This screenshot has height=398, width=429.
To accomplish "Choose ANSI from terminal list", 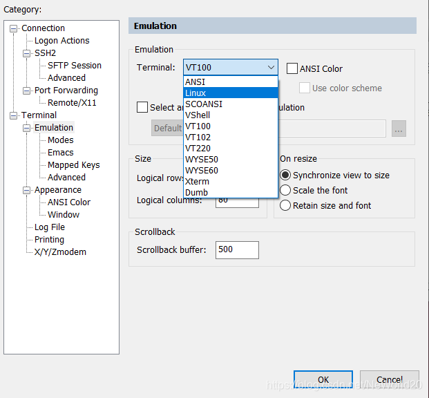I will (x=231, y=82).
